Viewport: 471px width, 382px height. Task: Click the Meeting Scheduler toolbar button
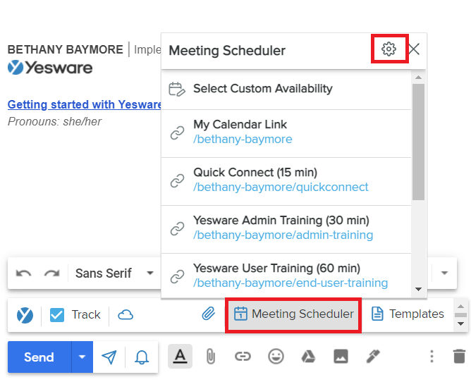click(293, 314)
